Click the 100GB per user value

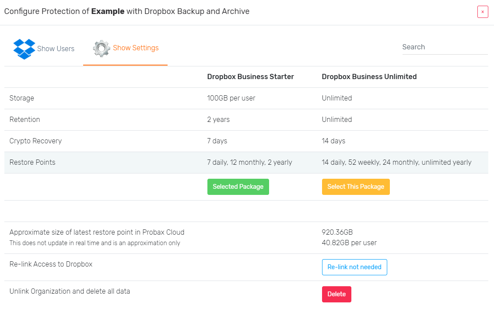tap(231, 98)
